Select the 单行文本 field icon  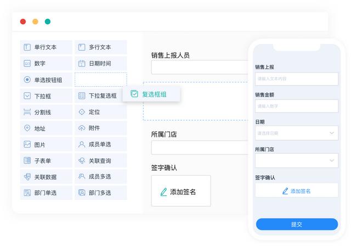tap(27, 47)
